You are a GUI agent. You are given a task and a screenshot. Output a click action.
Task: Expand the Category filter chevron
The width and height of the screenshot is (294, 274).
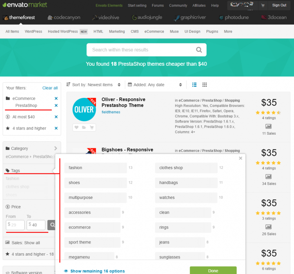[x=56, y=148]
